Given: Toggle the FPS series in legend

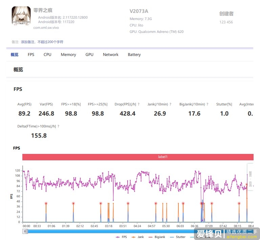Looking at the screenshot, I should [121, 237].
